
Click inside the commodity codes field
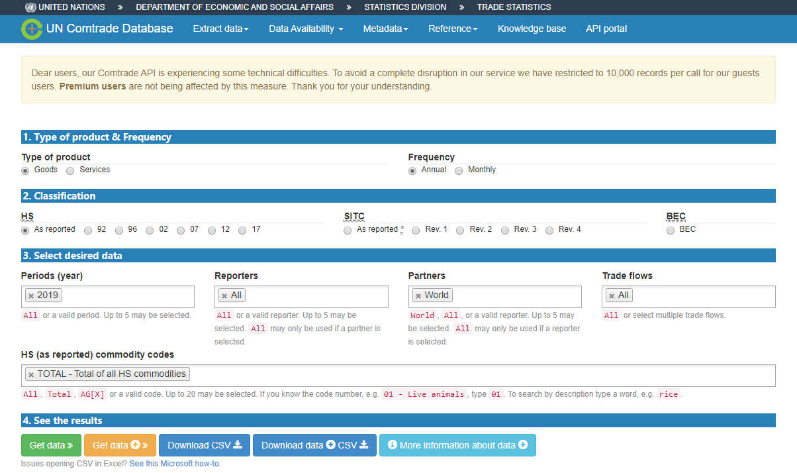398,376
